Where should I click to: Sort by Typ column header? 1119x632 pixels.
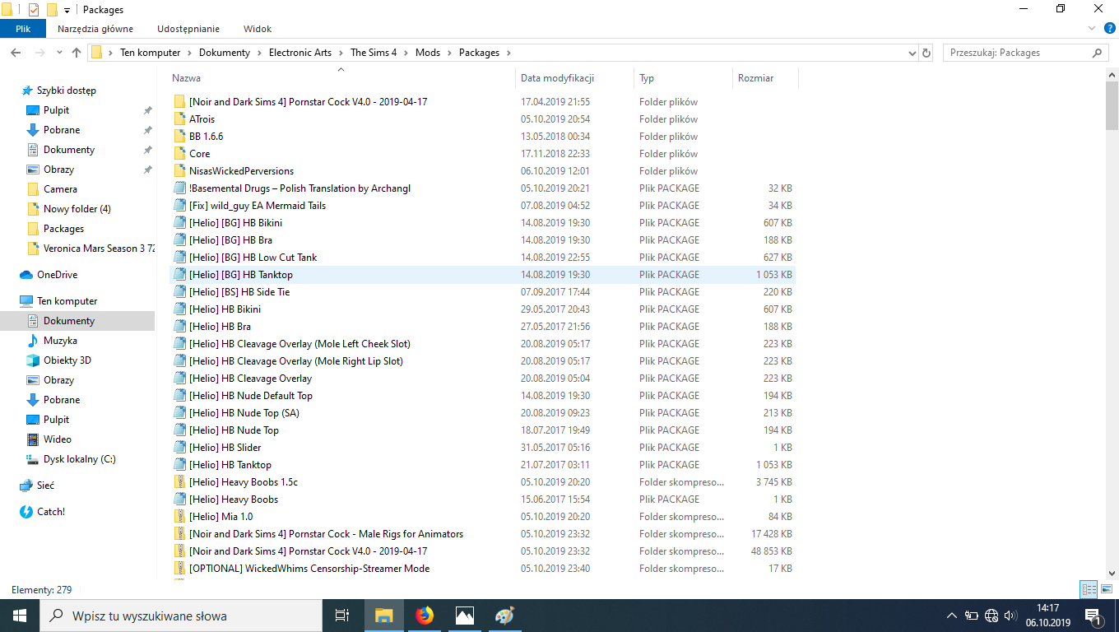(684, 78)
